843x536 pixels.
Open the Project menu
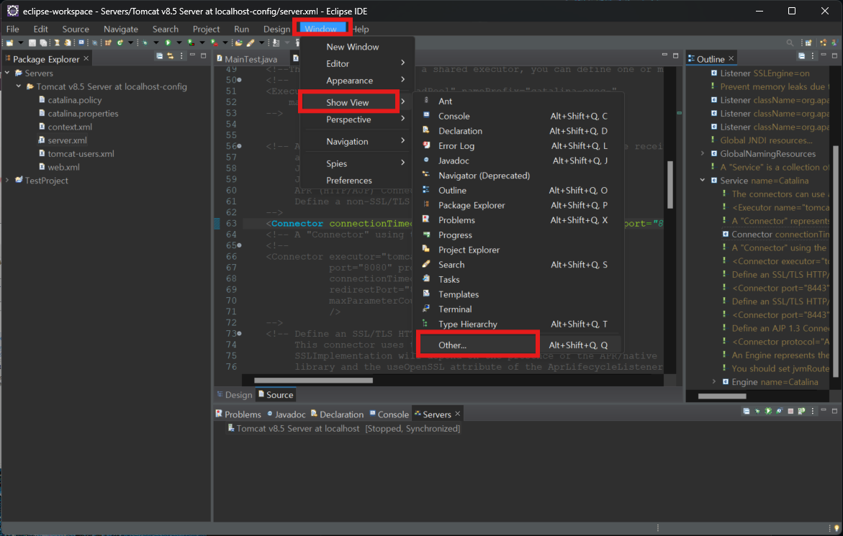tap(206, 29)
